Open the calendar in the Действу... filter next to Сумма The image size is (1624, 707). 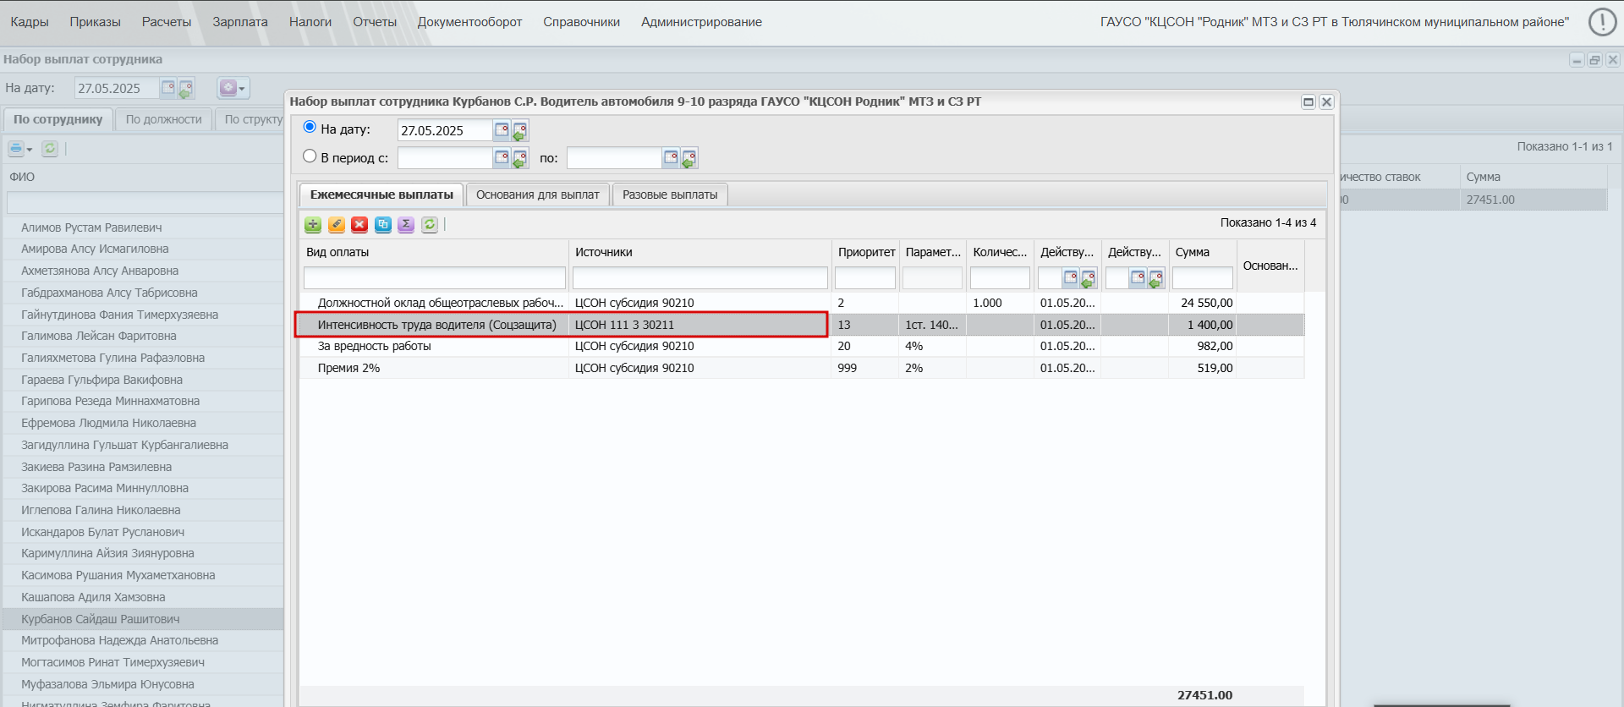tap(1138, 277)
